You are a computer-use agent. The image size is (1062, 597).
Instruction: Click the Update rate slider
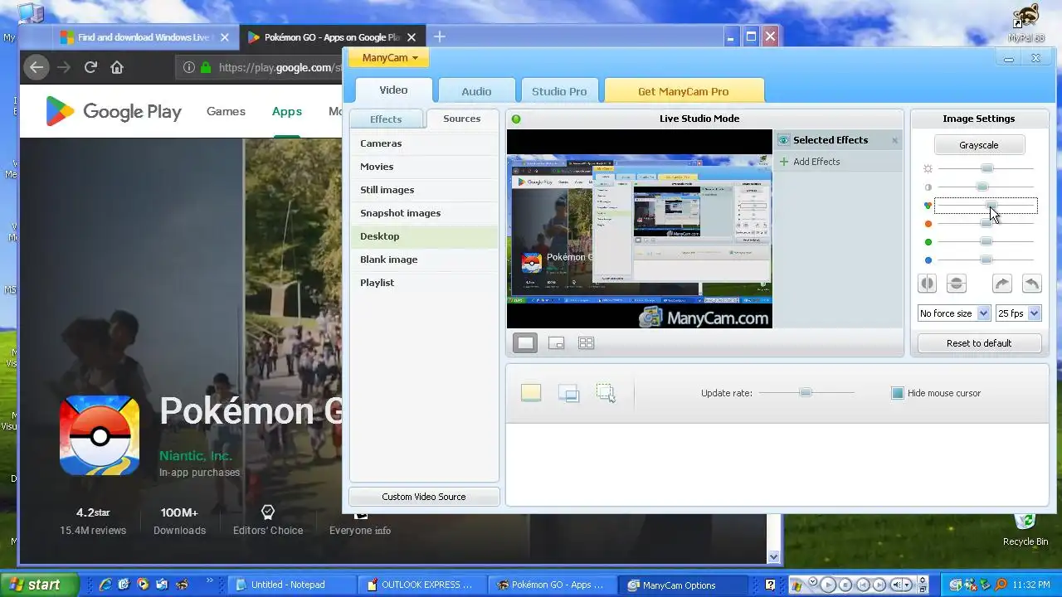[x=806, y=393]
